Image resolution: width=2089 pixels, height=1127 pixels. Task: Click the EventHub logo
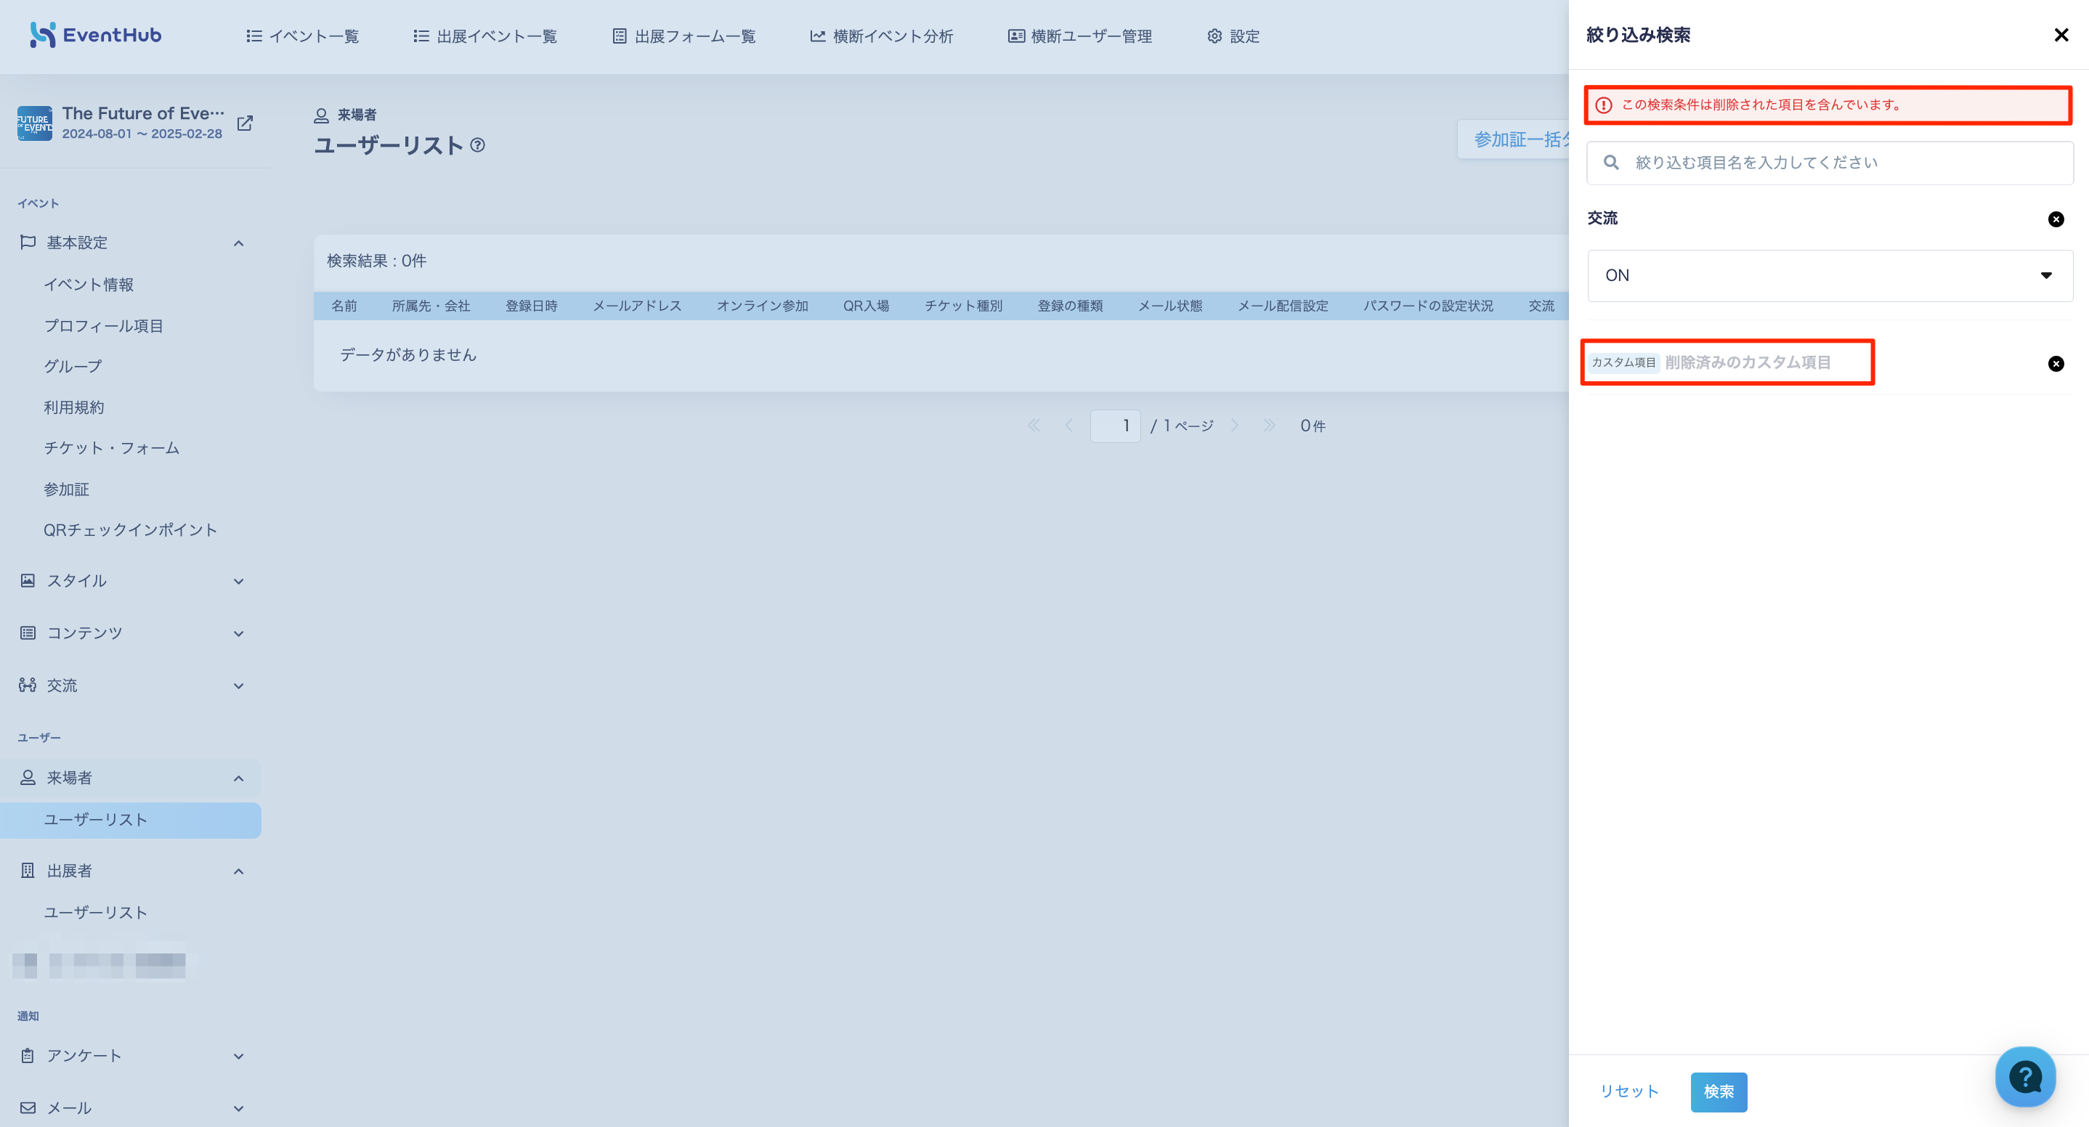96,35
